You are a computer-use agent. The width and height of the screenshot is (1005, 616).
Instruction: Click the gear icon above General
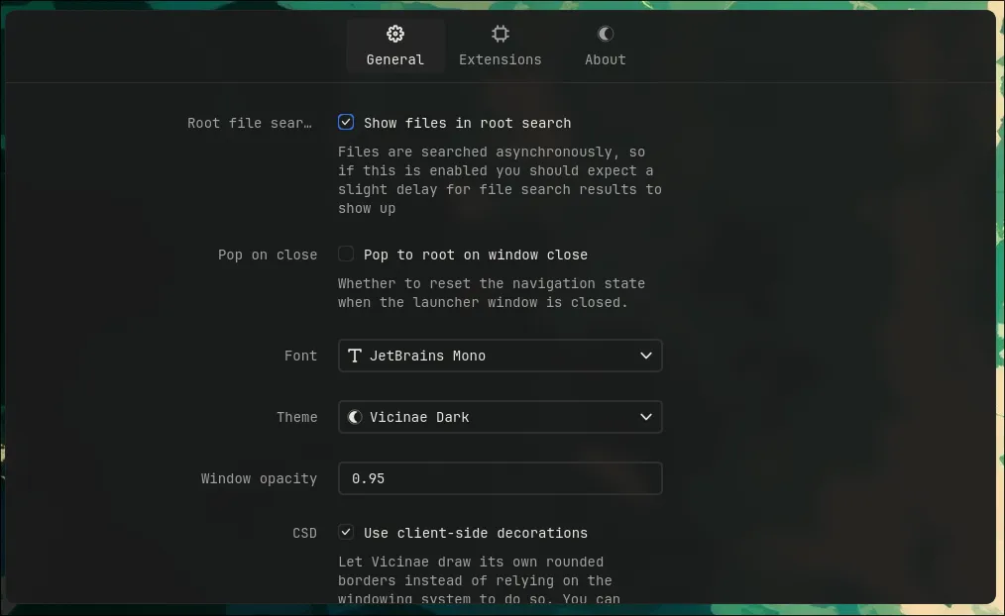[395, 34]
